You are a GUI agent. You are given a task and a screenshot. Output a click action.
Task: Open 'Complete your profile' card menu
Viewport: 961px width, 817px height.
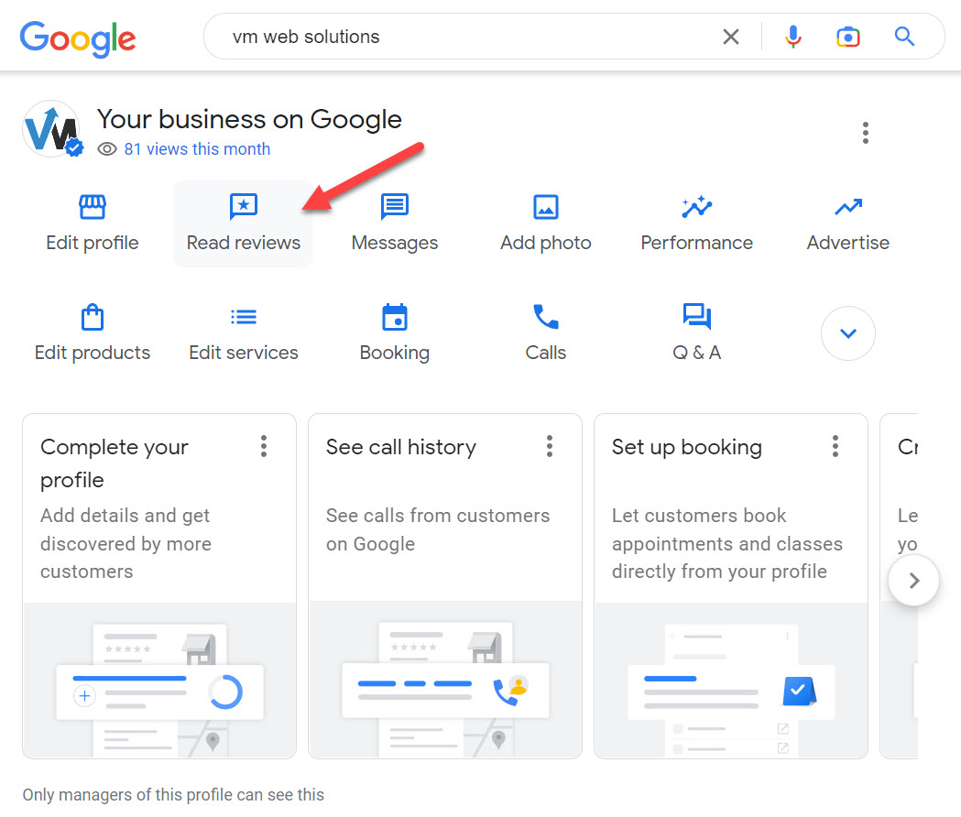[264, 446]
